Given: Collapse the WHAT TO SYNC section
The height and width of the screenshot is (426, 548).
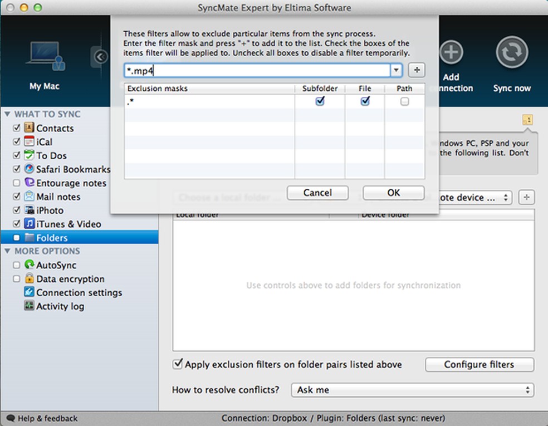Looking at the screenshot, I should pyautogui.click(x=7, y=114).
